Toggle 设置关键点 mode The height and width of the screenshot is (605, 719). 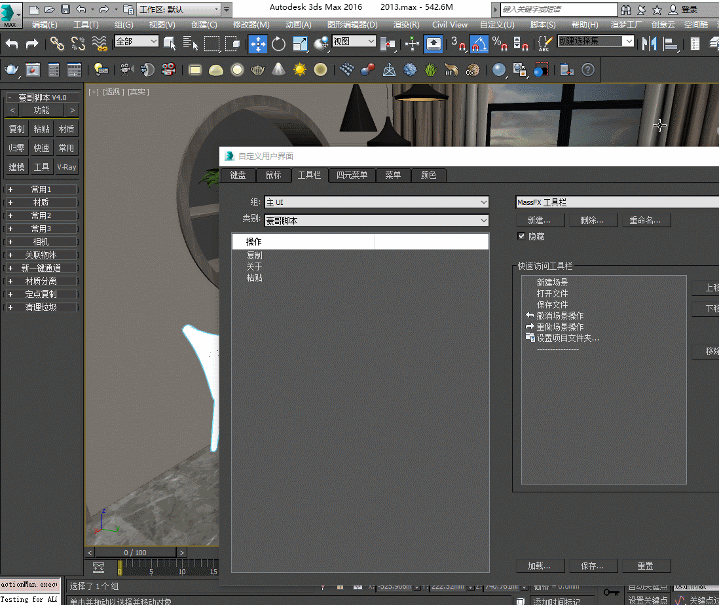tap(649, 600)
